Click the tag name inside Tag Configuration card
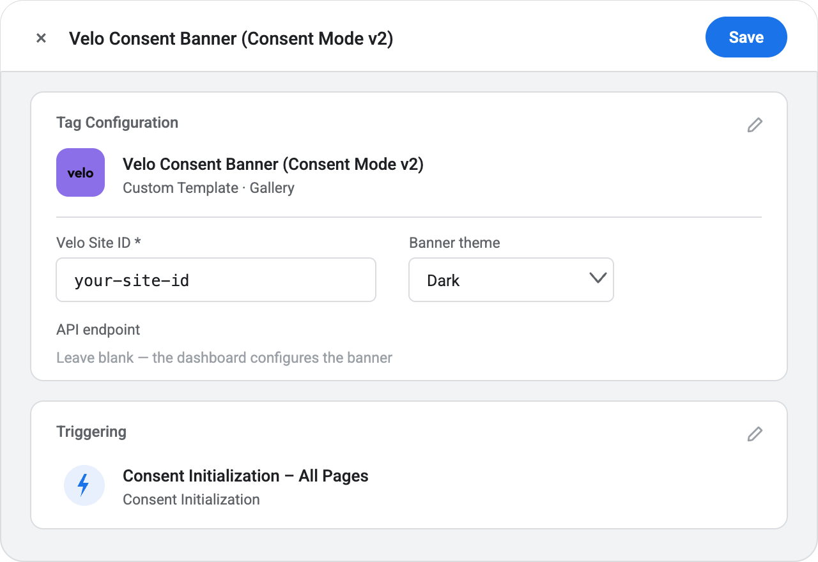The image size is (818, 562). tap(273, 165)
